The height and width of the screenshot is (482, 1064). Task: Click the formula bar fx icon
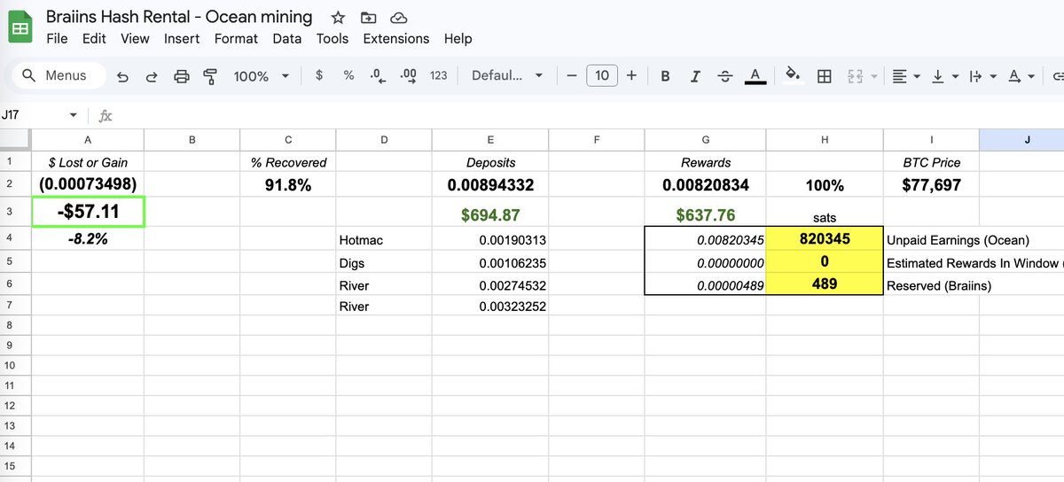(106, 115)
